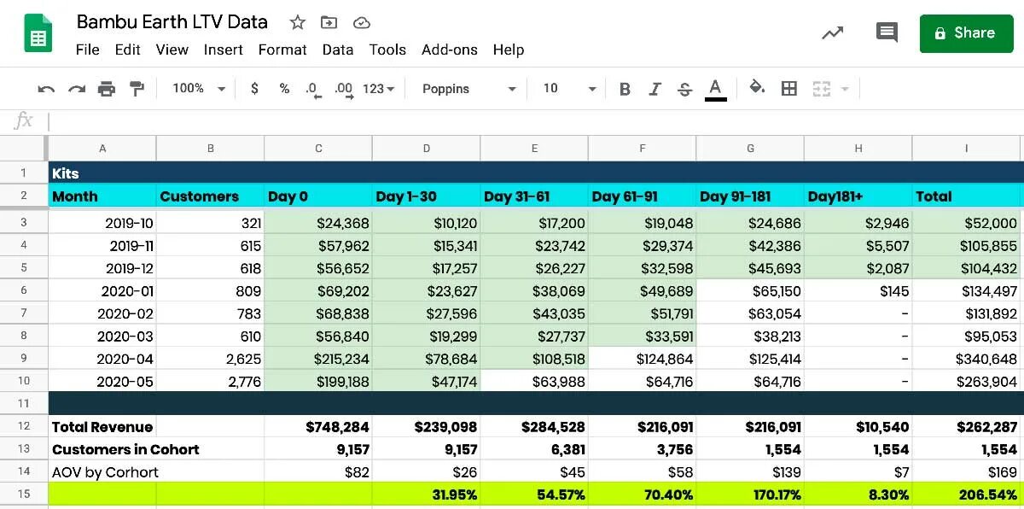
Task: Undo the last action
Action: [47, 89]
